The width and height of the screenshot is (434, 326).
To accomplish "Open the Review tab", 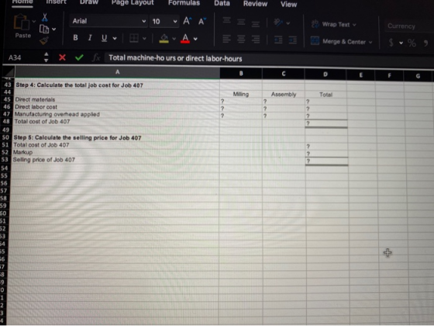I will coord(255,4).
